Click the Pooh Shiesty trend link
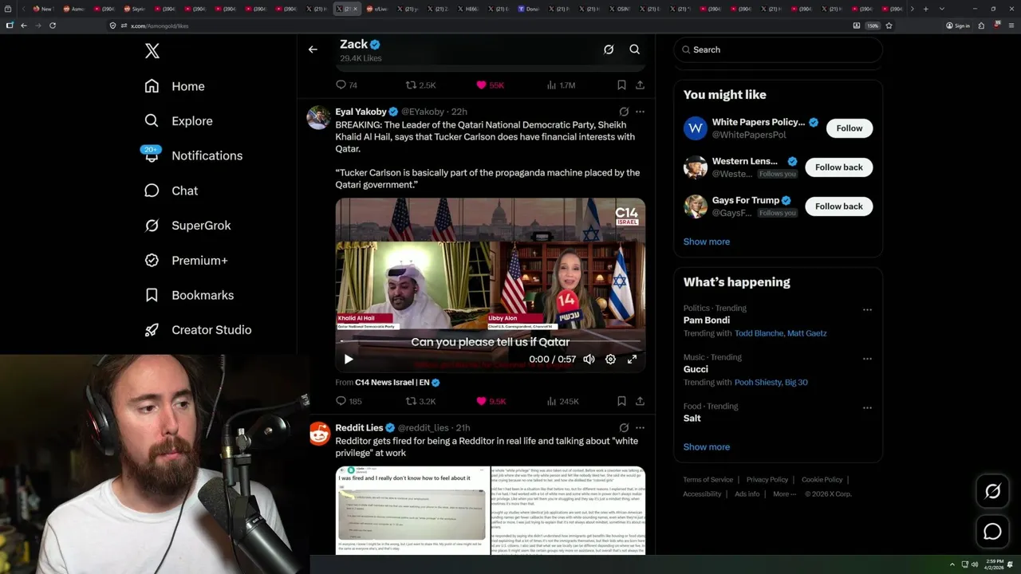This screenshot has height=574, width=1021. (756, 383)
